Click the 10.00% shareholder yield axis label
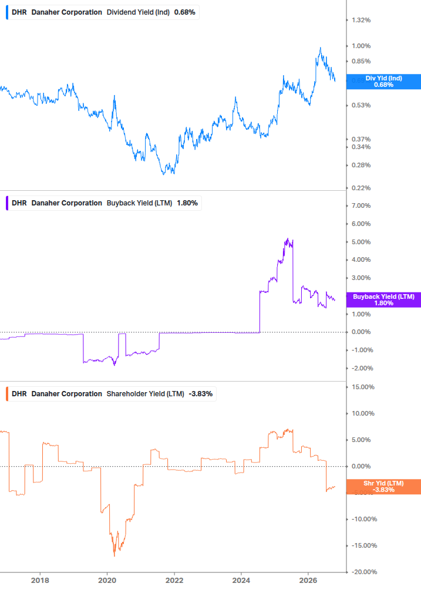Image resolution: width=421 pixels, height=590 pixels. 363,413
